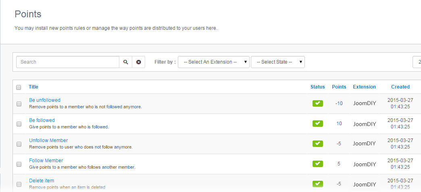Toggle status icon for Follow Member
The width and height of the screenshot is (421, 192).
(x=318, y=164)
